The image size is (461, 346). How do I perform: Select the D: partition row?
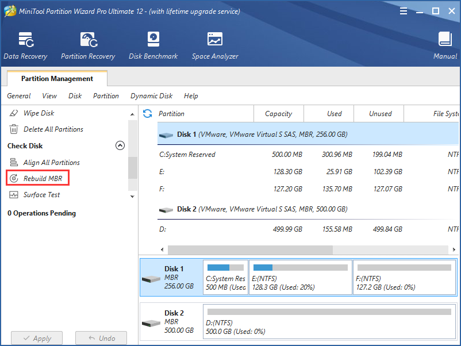308,229
